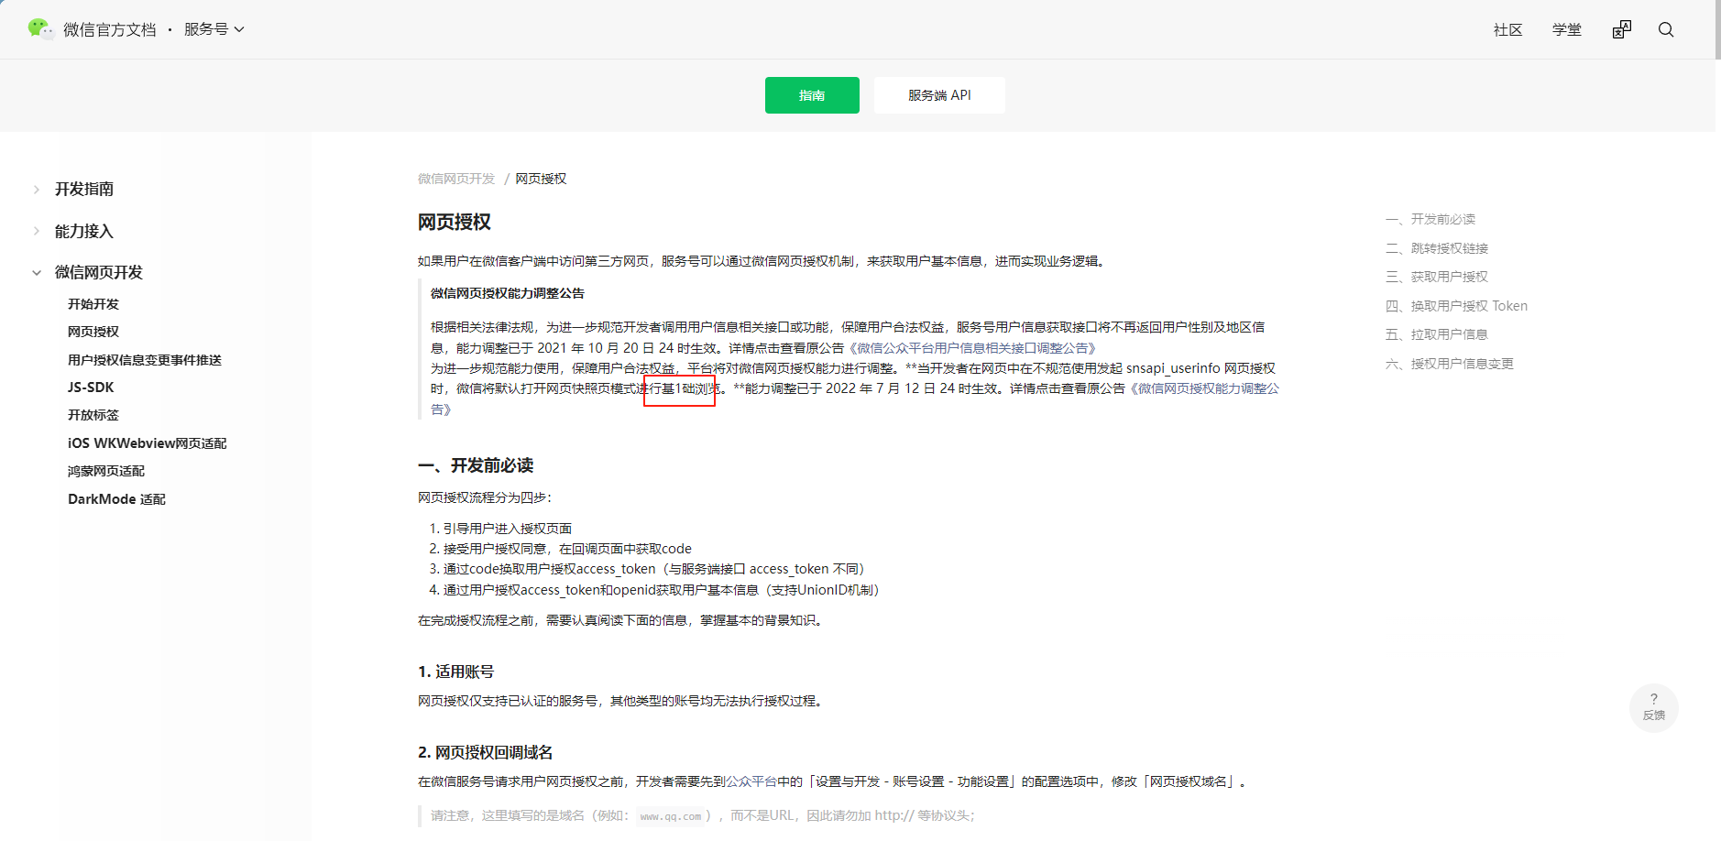The width and height of the screenshot is (1721, 841).
Task: Open 鸿蒙网页适配 in the sidebar
Action: (106, 471)
